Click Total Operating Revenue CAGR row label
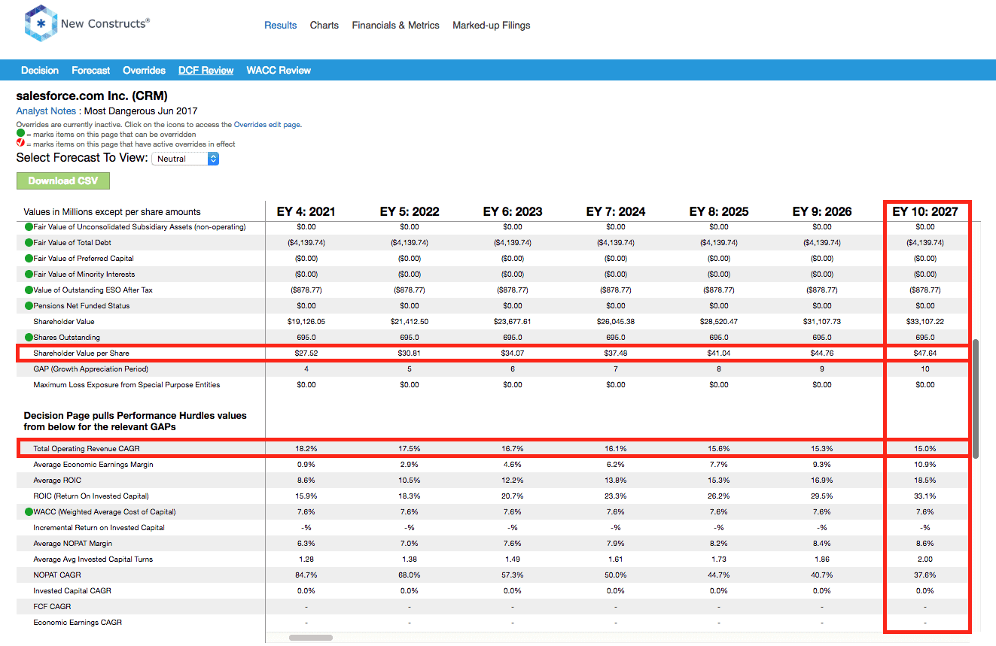The width and height of the screenshot is (996, 646). pyautogui.click(x=87, y=449)
